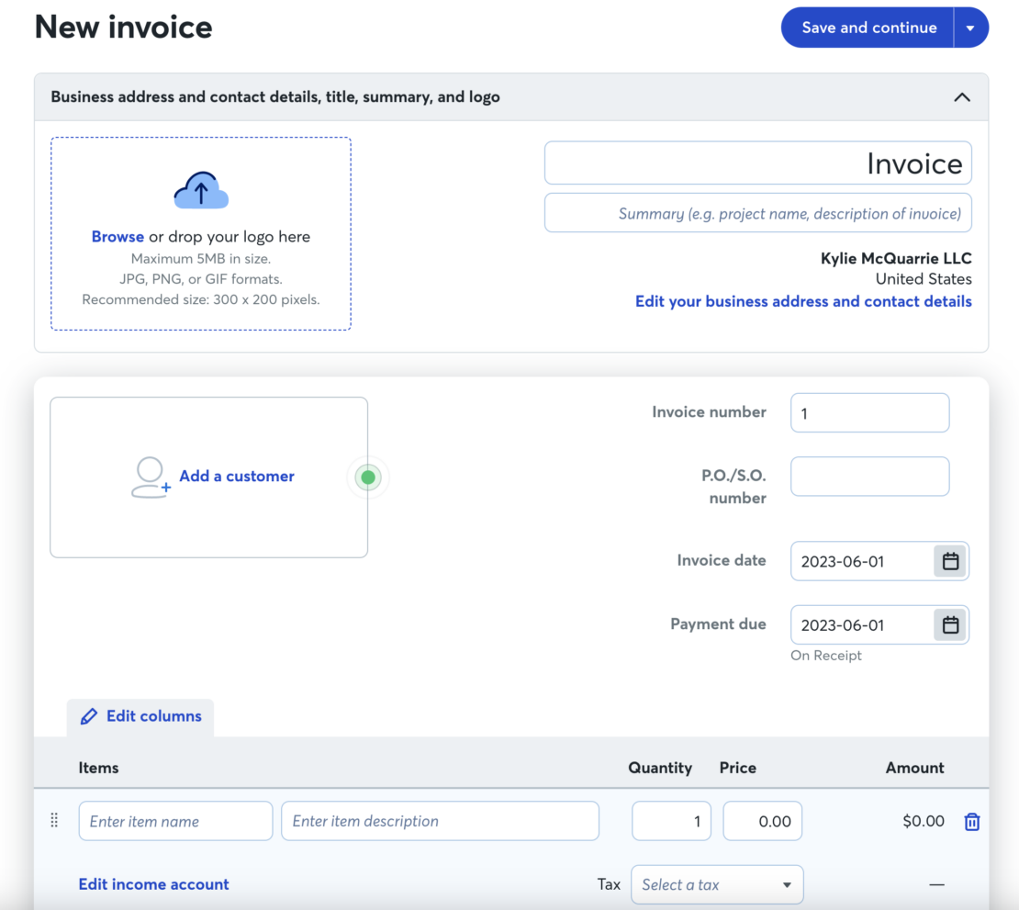Collapse the business address and contact details section
The width and height of the screenshot is (1019, 910).
[962, 96]
